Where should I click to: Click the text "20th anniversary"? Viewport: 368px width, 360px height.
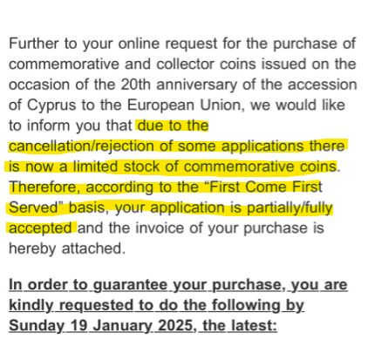coord(179,85)
